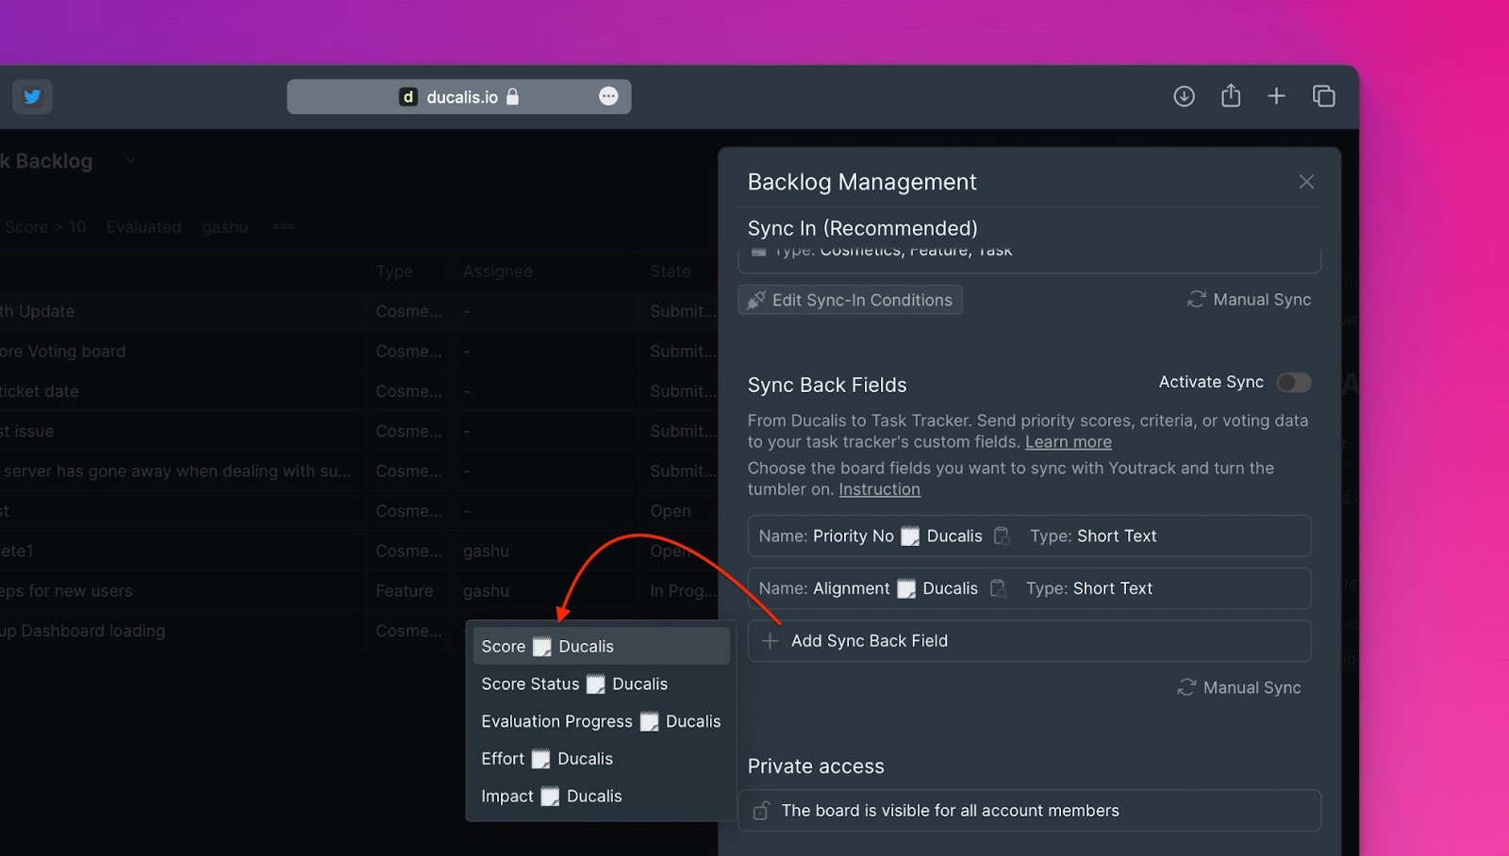Click the plus icon in Add Sync Back Field
The image size is (1509, 856).
[770, 641]
